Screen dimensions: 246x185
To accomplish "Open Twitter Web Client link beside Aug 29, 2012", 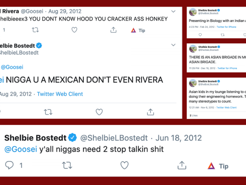I will 60,94.
